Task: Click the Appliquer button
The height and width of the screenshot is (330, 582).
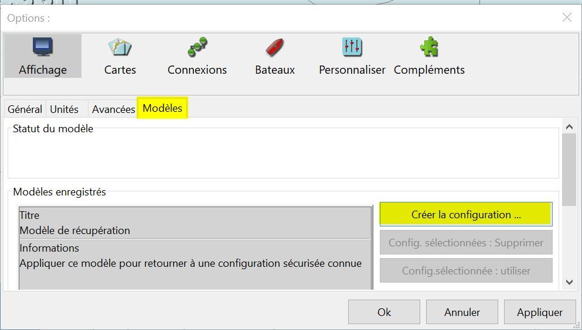Action: pos(540,312)
